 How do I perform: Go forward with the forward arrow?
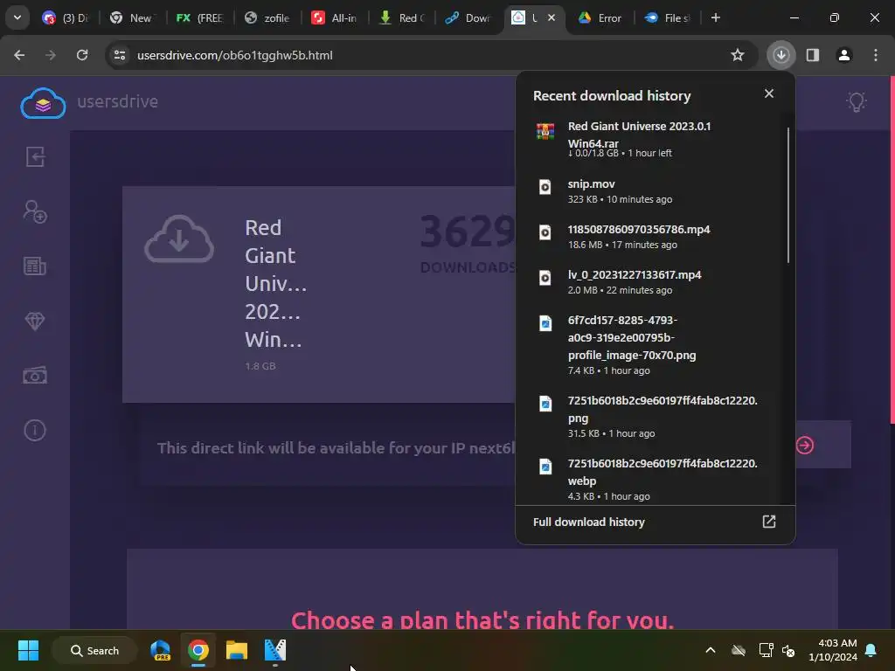(51, 55)
